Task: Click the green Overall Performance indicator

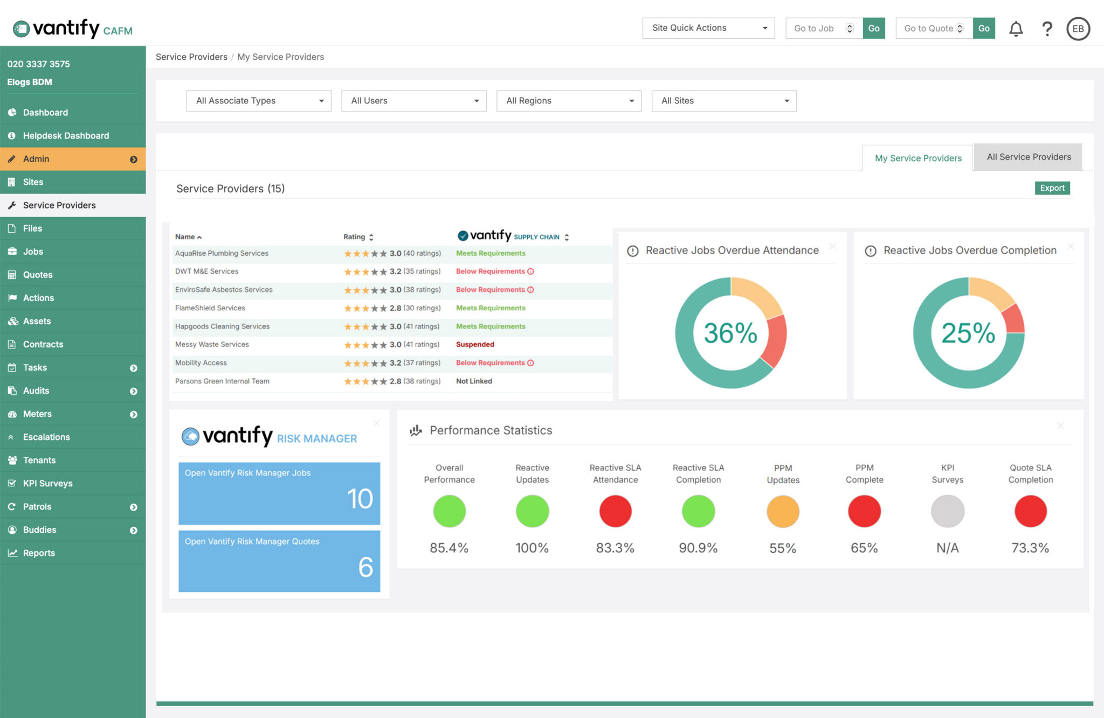Action: tap(449, 511)
